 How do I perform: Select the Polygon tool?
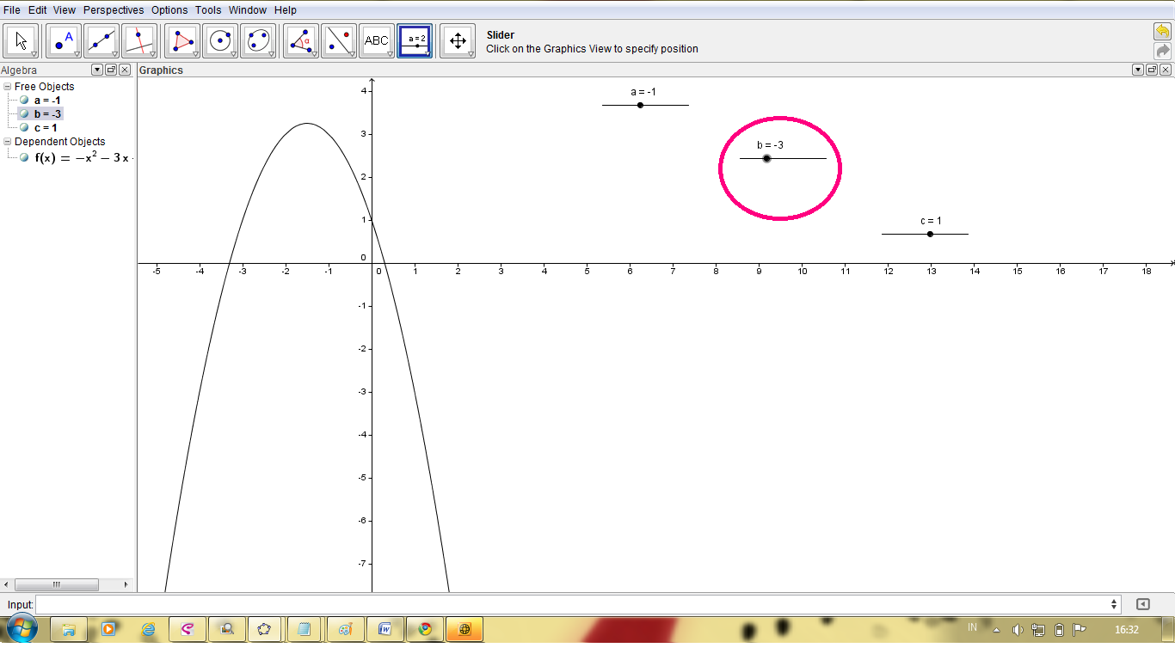tap(182, 40)
